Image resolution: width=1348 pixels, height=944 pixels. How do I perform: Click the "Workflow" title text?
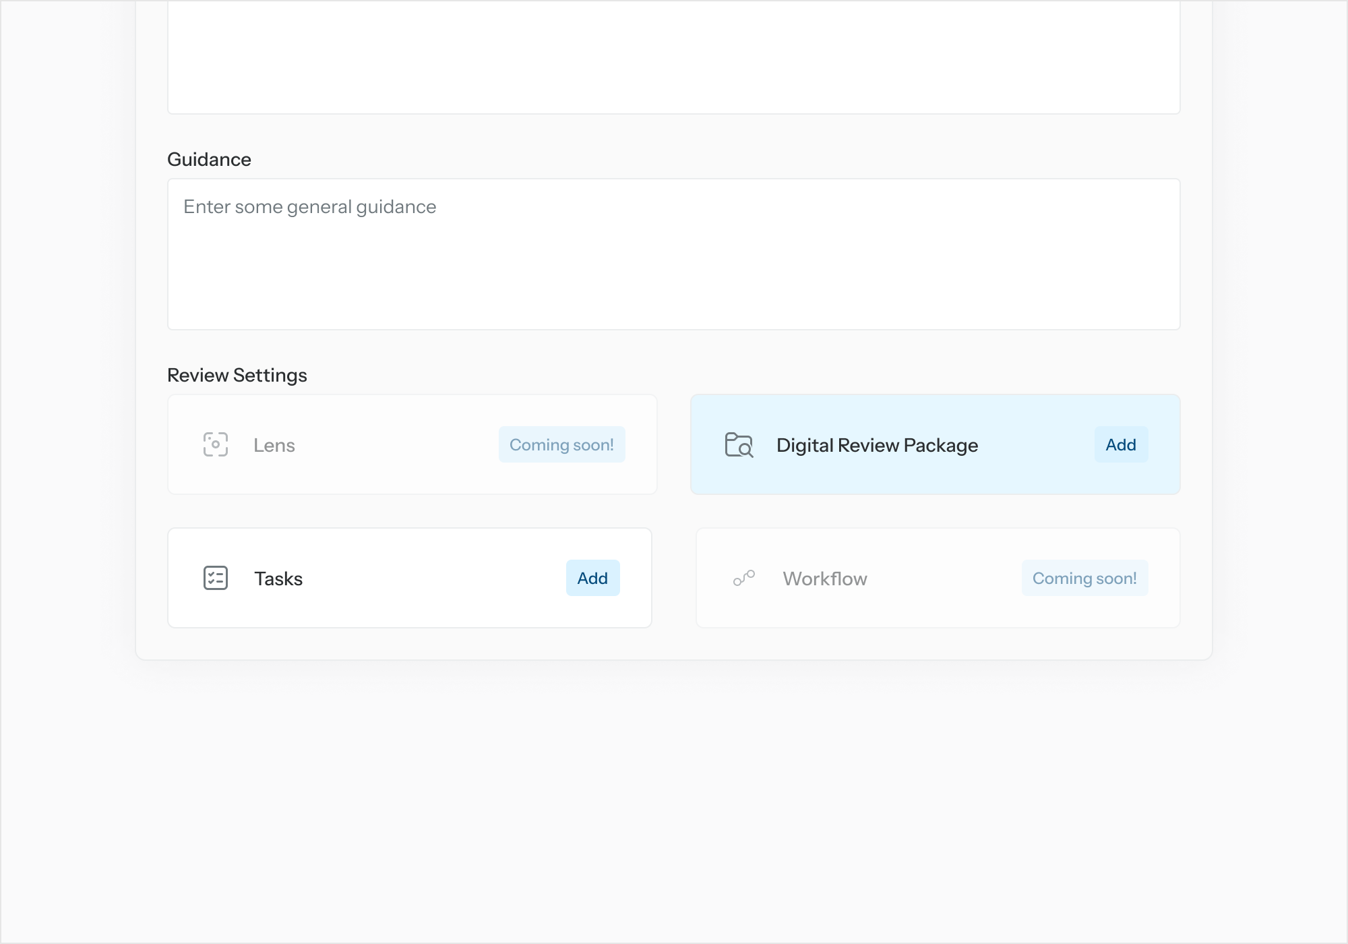[x=824, y=579]
